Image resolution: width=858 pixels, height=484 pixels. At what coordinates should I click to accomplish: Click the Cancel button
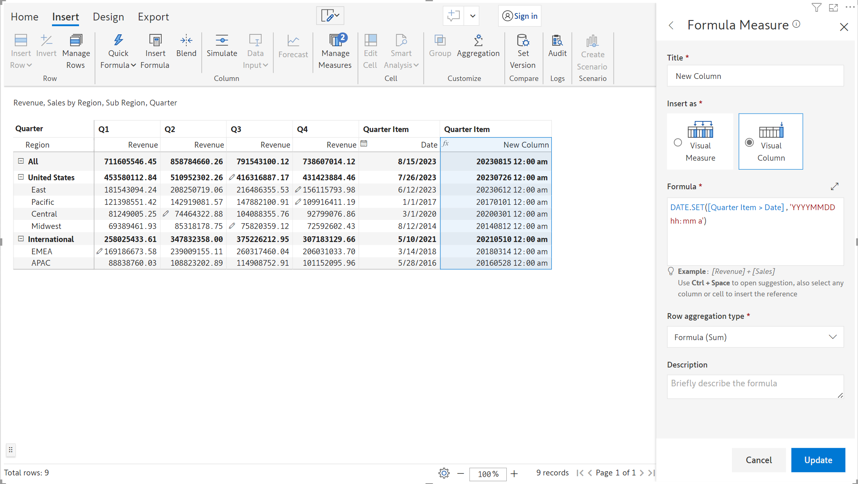[x=759, y=460]
